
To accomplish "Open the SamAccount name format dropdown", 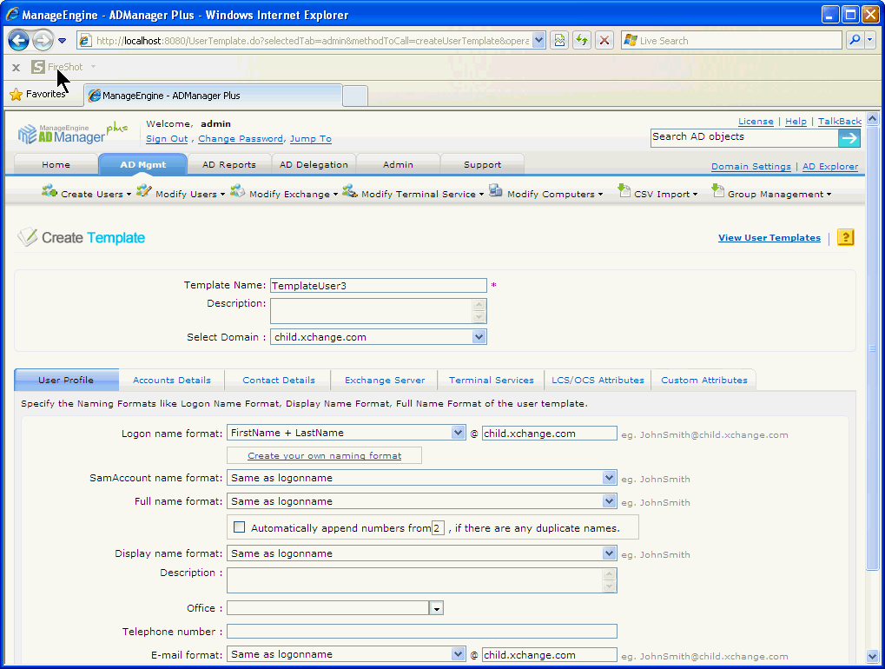I will 609,478.
